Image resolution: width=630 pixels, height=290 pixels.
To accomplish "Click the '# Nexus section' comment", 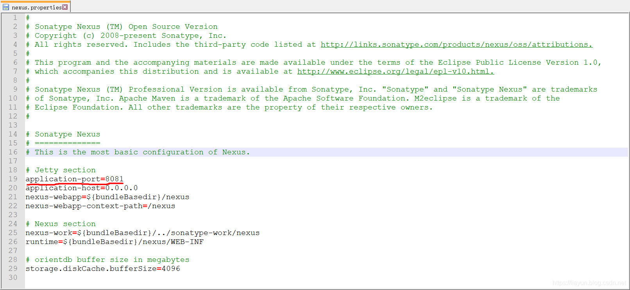I will coord(61,224).
